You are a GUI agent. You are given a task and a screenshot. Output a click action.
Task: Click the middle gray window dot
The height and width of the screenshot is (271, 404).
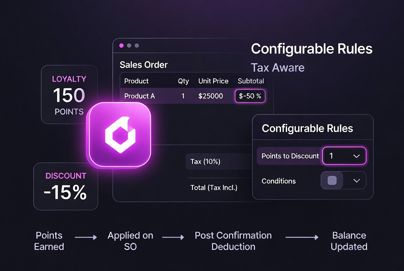pos(129,46)
